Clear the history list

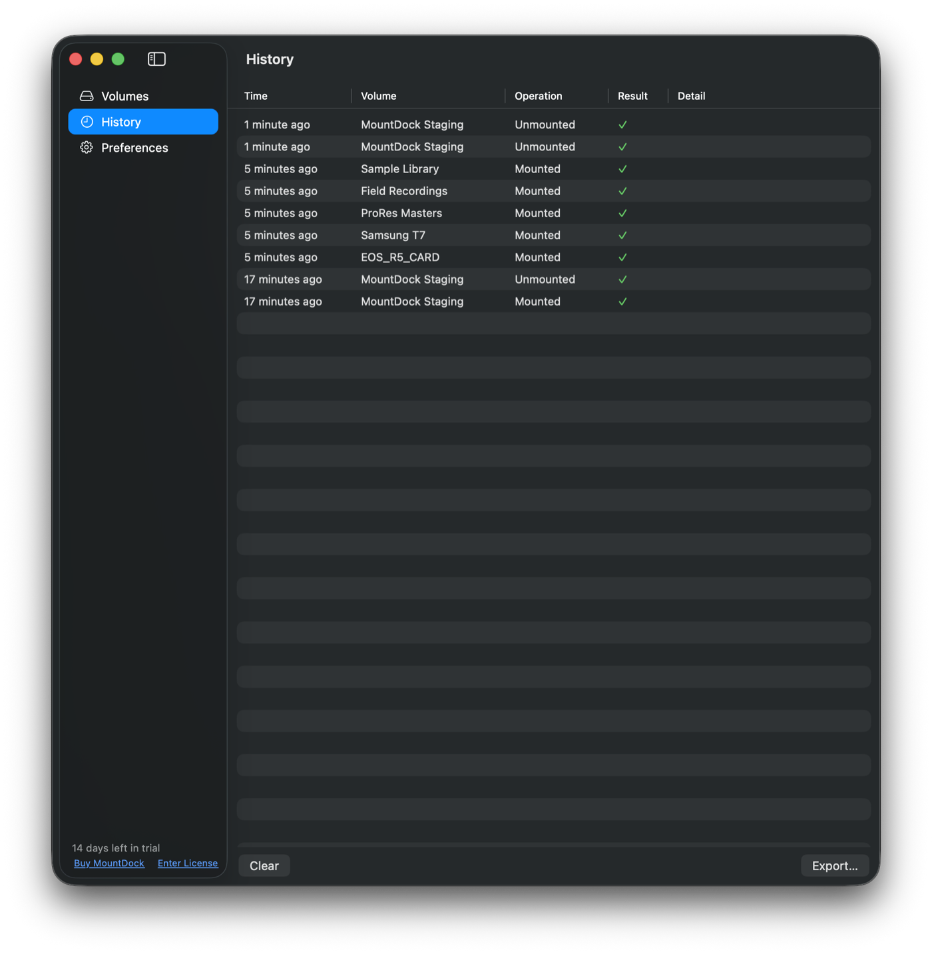(x=264, y=865)
